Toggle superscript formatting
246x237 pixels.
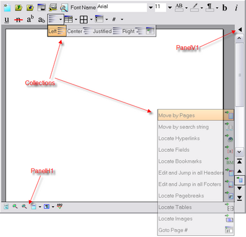(x=30, y=19)
